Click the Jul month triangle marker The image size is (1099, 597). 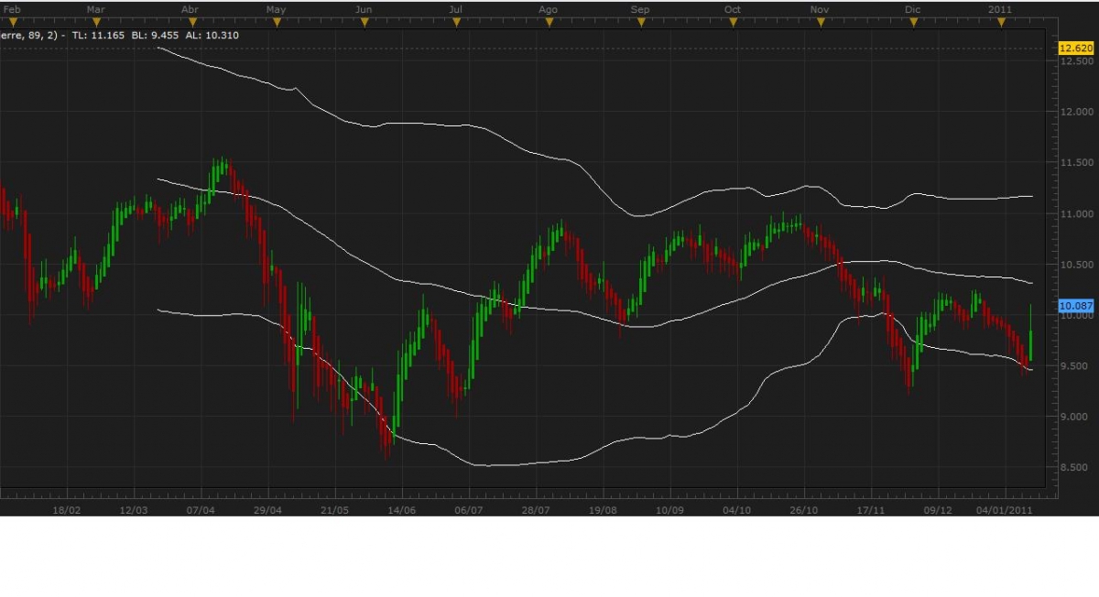click(455, 21)
